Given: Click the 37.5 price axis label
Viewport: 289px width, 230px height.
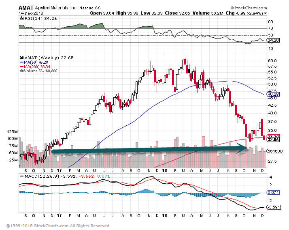Looking at the screenshot, I should [272, 121].
